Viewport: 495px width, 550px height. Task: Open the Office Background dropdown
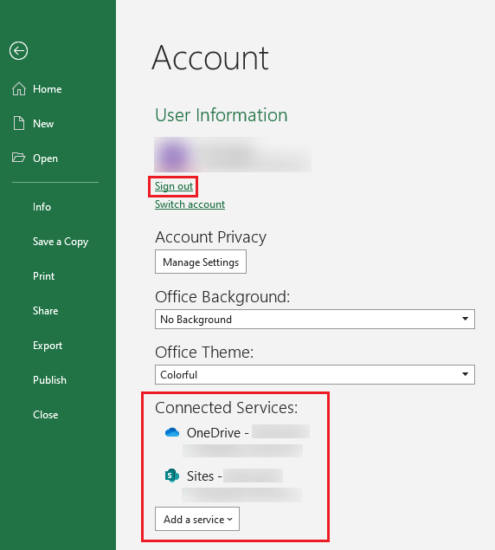coord(315,319)
